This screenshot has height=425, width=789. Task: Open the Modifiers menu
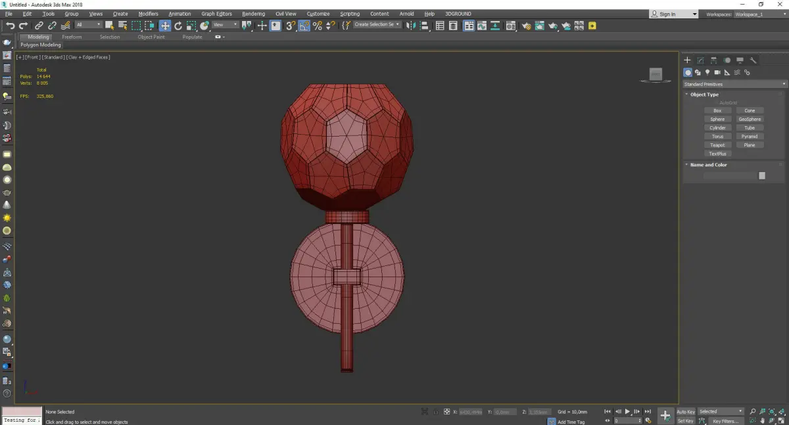148,14
